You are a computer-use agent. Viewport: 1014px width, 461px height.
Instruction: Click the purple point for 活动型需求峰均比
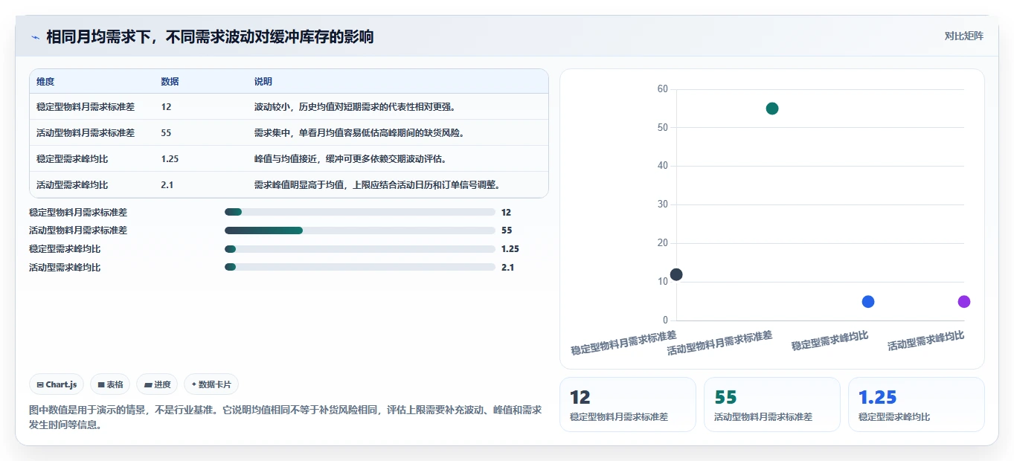pyautogui.click(x=964, y=301)
